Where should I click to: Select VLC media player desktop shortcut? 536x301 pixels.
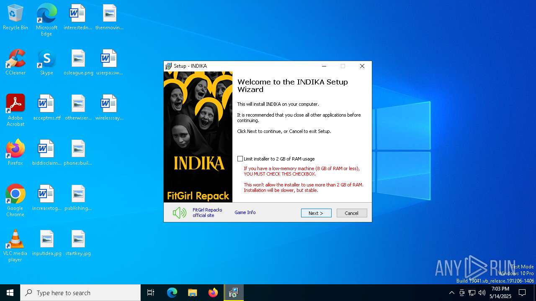[x=15, y=246]
